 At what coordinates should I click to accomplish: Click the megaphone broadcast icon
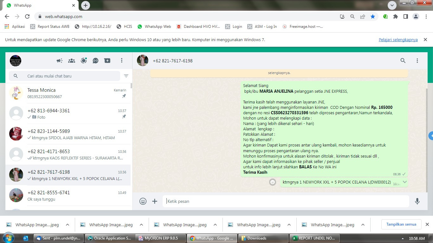click(x=60, y=61)
